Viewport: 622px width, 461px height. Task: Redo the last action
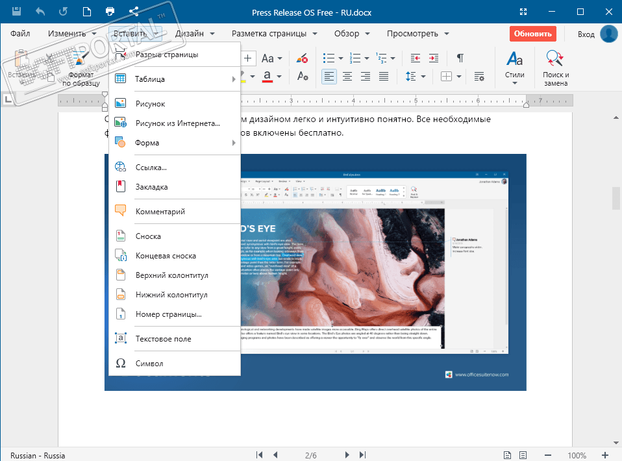pos(63,12)
